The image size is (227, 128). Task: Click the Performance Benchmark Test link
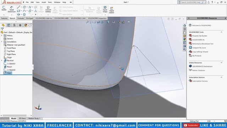point(203,44)
